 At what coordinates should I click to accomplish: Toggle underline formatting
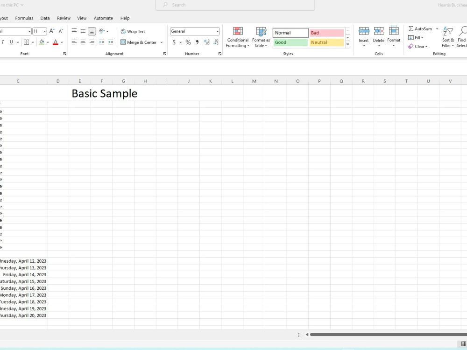(11, 42)
